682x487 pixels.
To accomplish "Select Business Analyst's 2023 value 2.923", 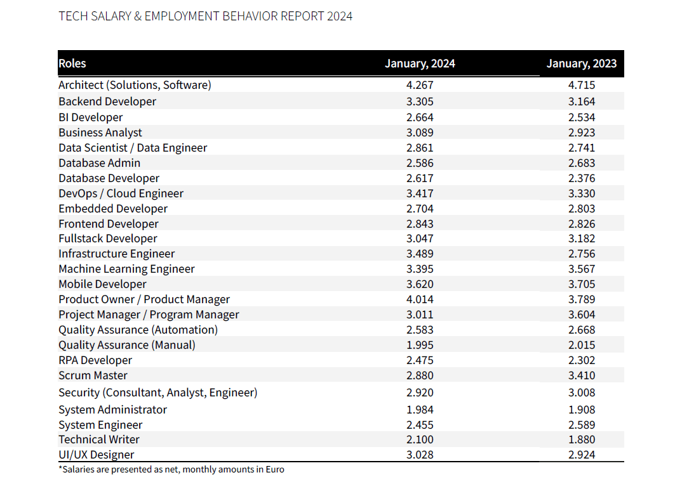I will pos(582,133).
